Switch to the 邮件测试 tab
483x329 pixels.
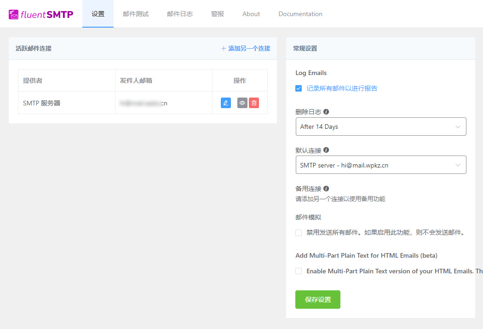[135, 14]
